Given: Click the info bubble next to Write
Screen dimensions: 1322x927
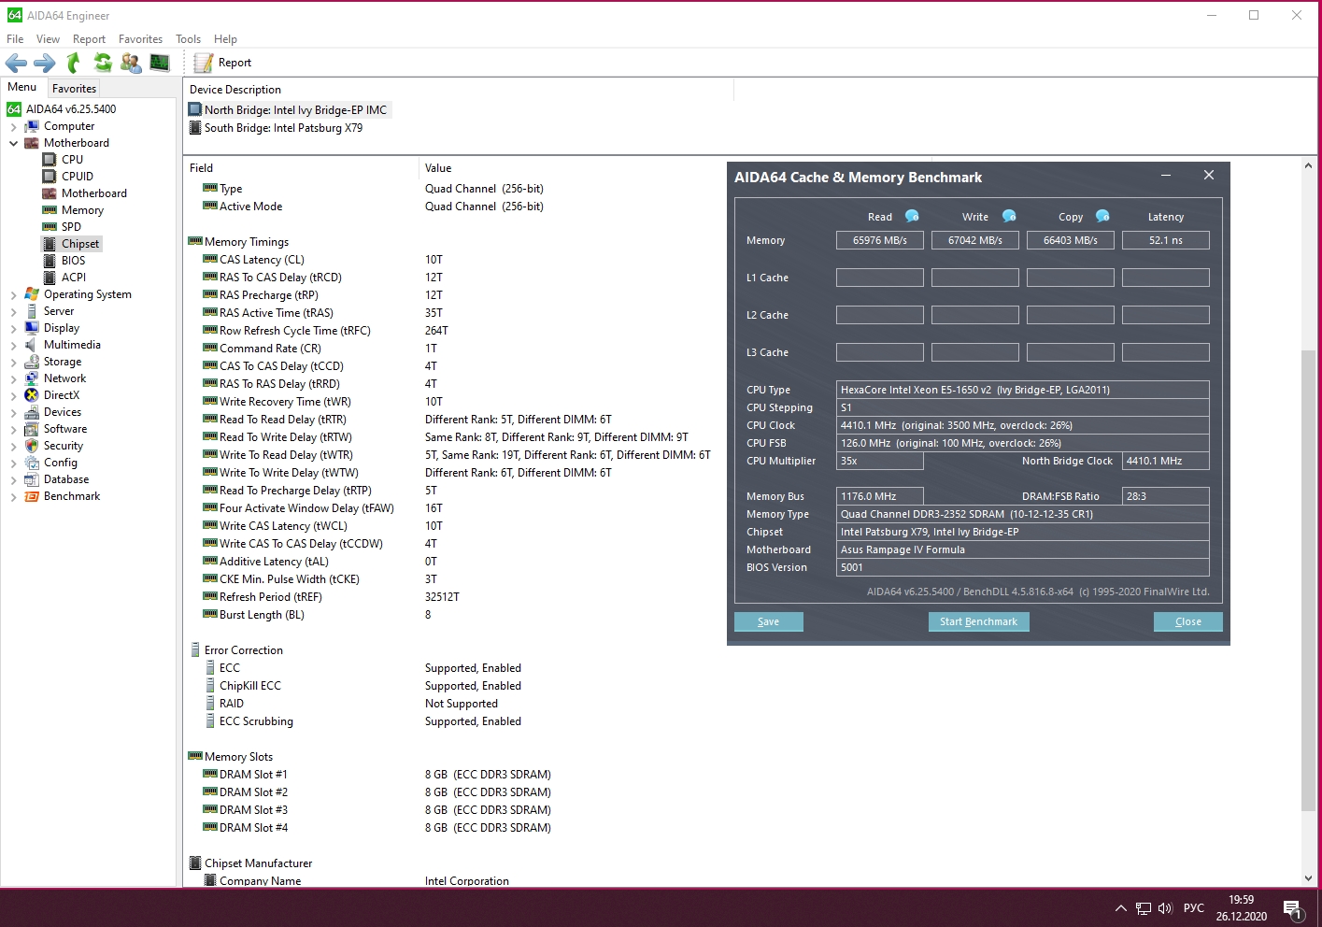Looking at the screenshot, I should (x=1009, y=216).
